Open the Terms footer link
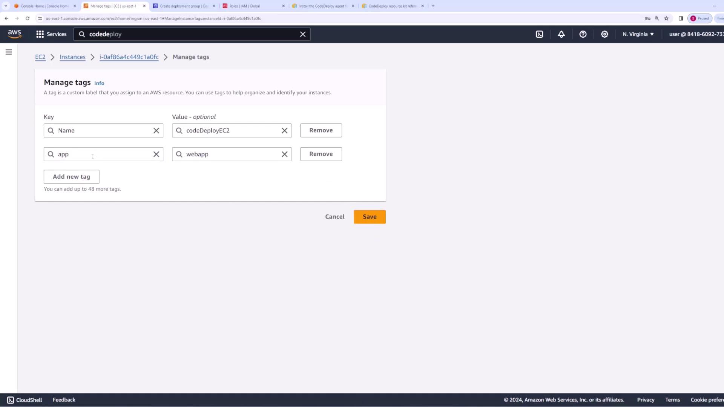 pos(672,400)
